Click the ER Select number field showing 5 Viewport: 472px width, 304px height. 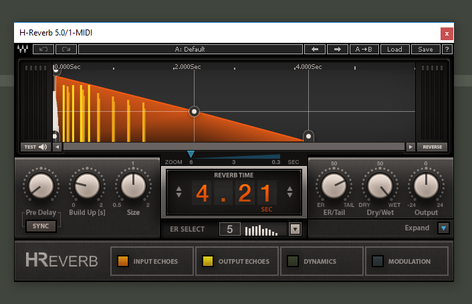pos(230,229)
